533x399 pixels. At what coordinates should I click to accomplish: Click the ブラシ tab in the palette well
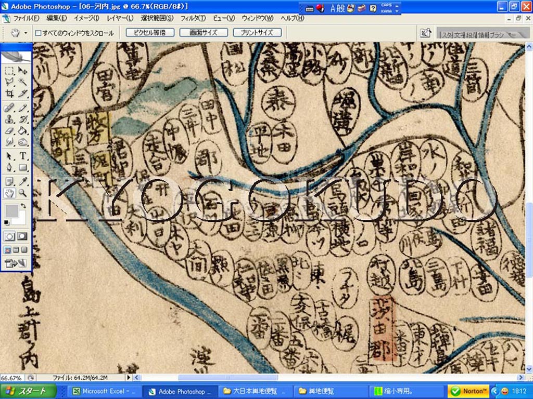tap(497, 35)
